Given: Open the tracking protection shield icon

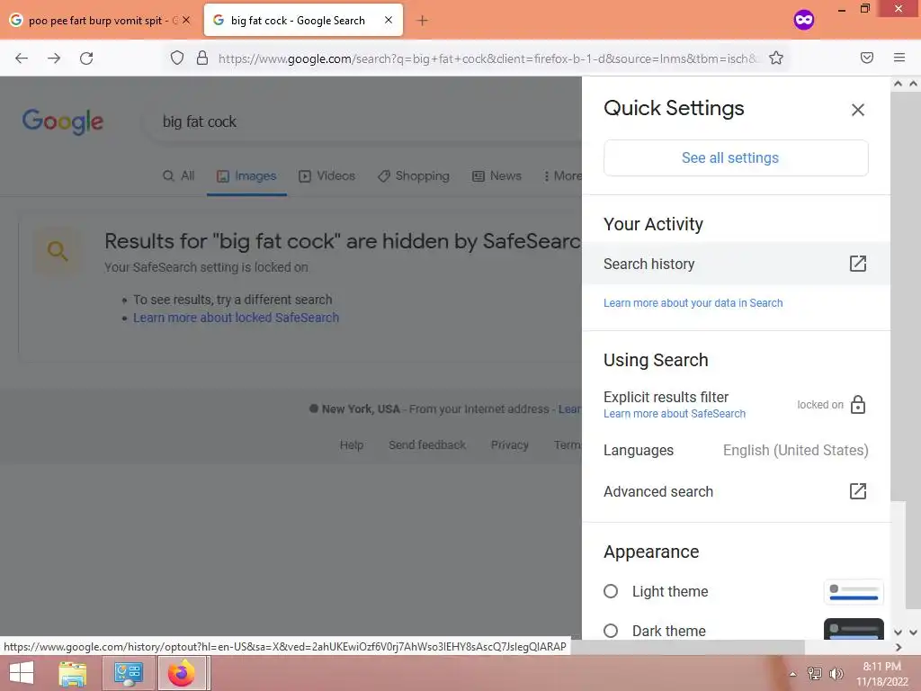Looking at the screenshot, I should point(177,58).
